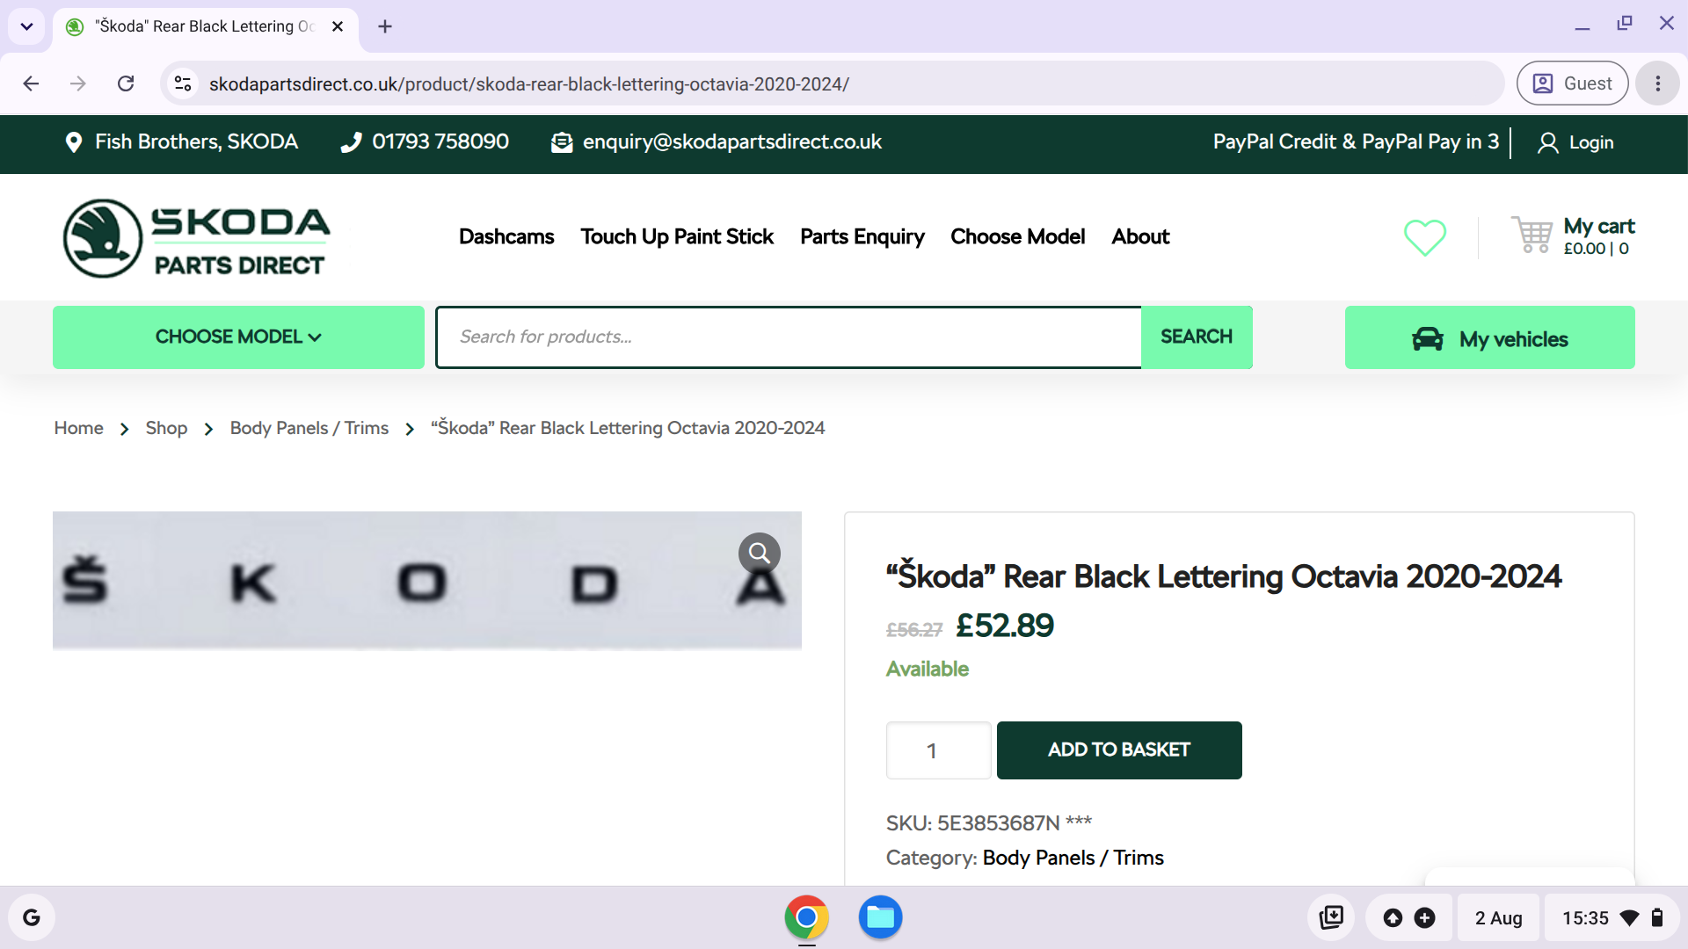Image resolution: width=1688 pixels, height=949 pixels.
Task: Click the enquiry@skodapartsdirect.co.uk email link
Action: (731, 141)
